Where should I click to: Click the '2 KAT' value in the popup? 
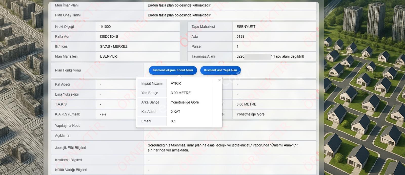pos(175,112)
